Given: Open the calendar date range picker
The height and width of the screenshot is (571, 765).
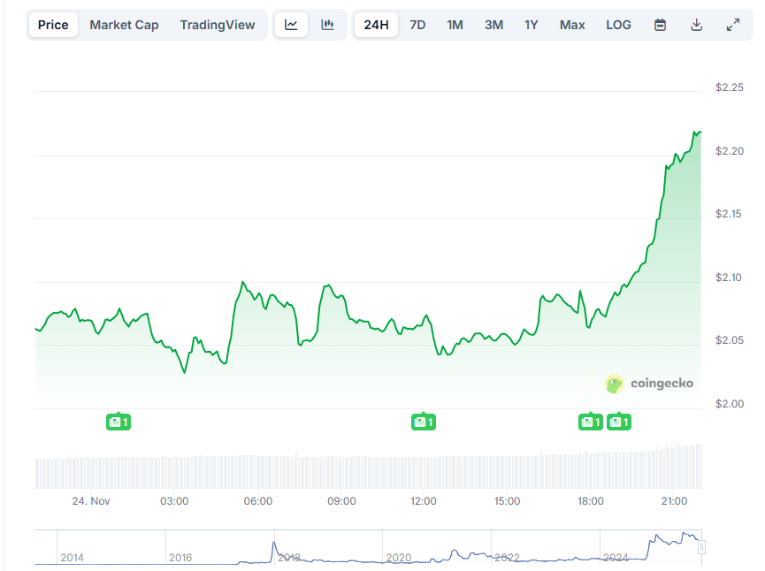Looking at the screenshot, I should click(x=660, y=25).
